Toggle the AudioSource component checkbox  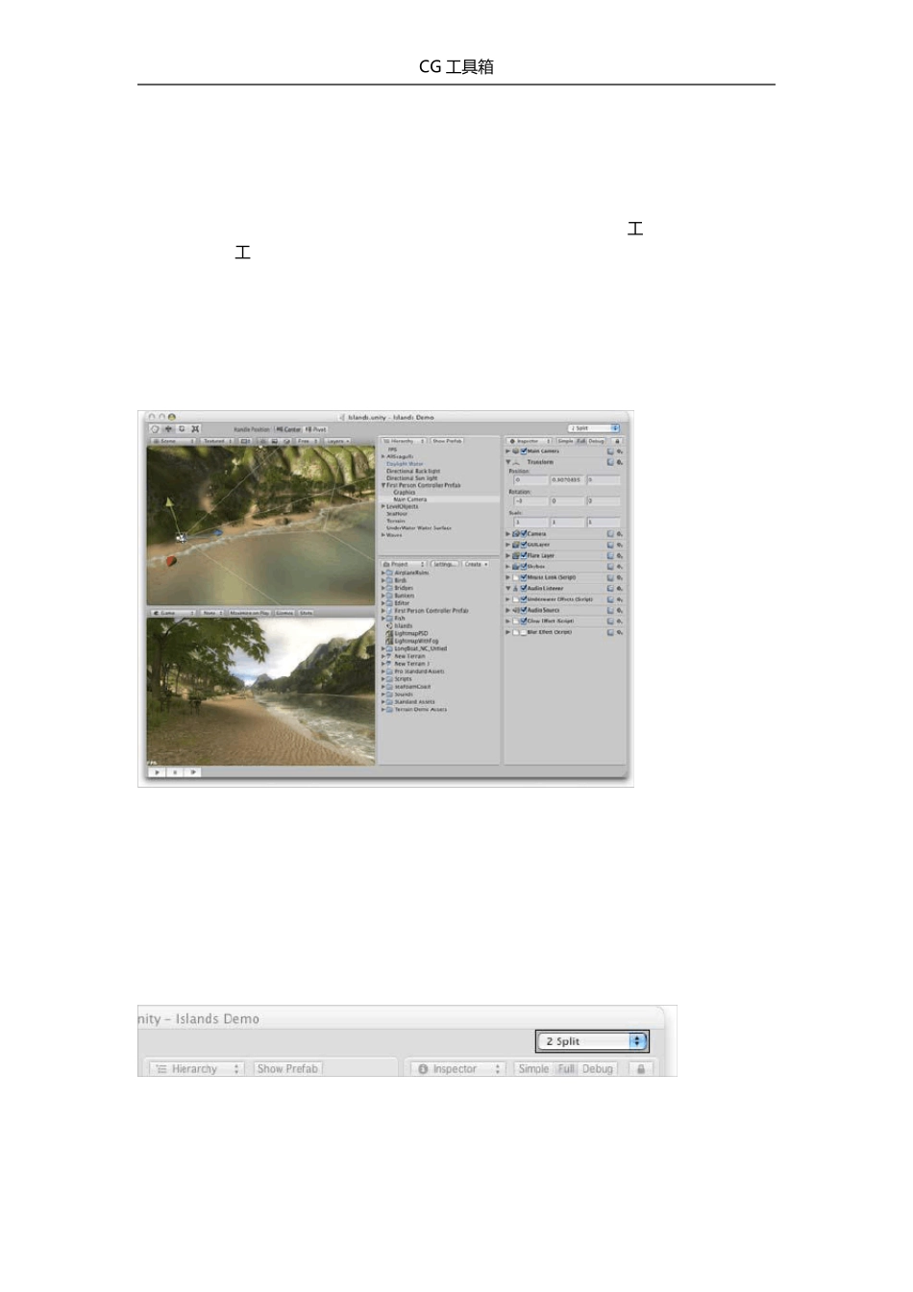(524, 610)
